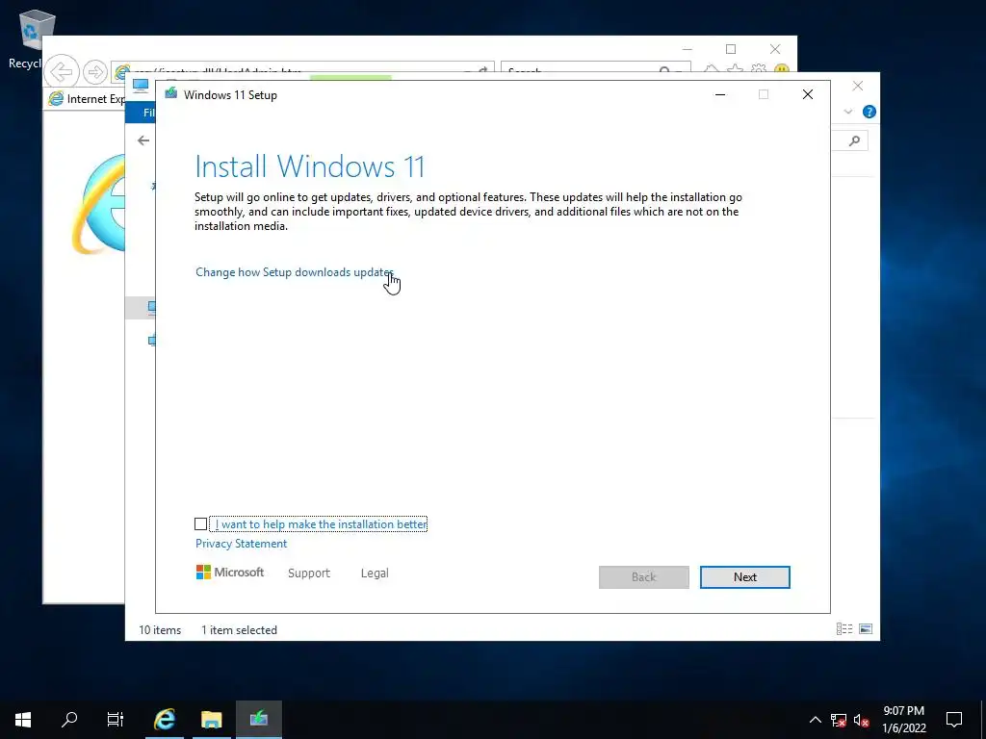Open the Action Center notifications icon

click(954, 720)
